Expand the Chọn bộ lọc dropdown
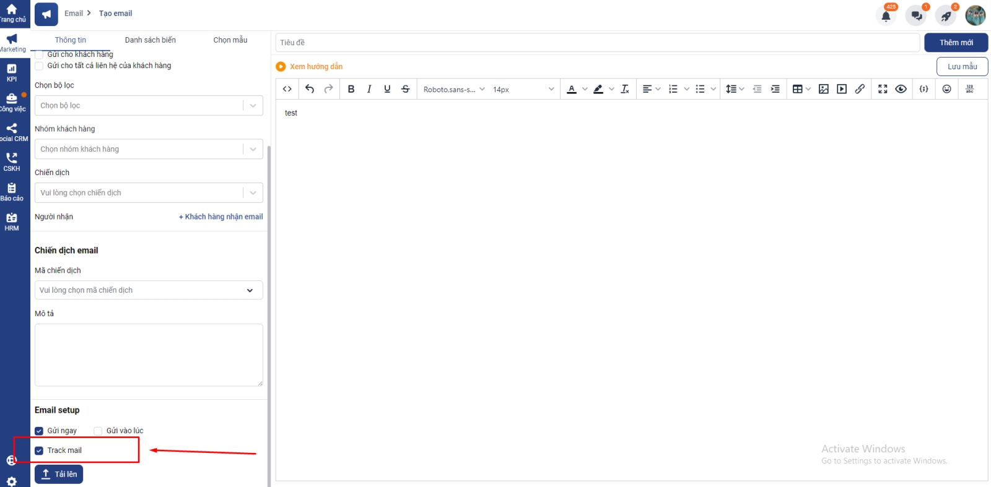The width and height of the screenshot is (991, 487). [x=149, y=106]
